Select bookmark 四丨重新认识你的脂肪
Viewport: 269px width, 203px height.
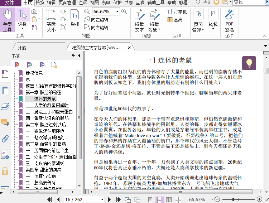(x=47, y=118)
